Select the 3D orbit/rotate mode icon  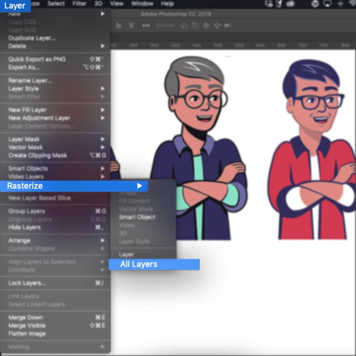184,25
